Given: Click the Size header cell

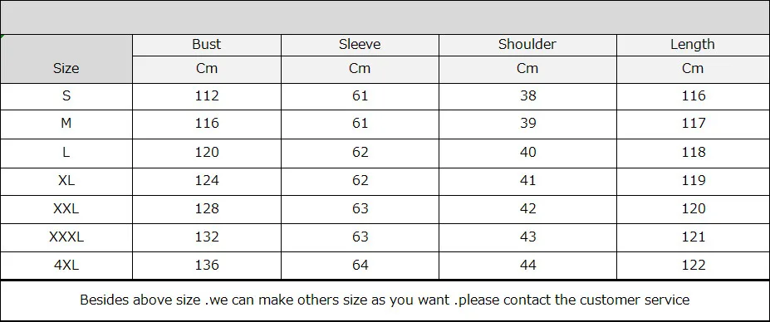Looking at the screenshot, I should tap(66, 68).
